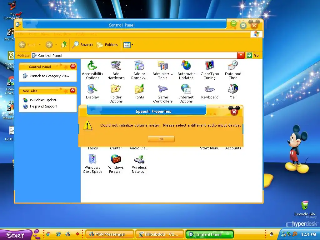The image size is (320, 240).
Task: Open Recycle Bin desktop icon
Action: point(304,208)
